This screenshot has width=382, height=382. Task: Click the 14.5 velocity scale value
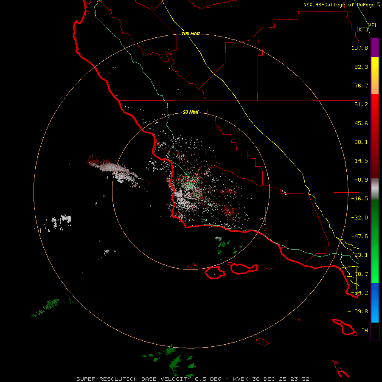(x=361, y=161)
